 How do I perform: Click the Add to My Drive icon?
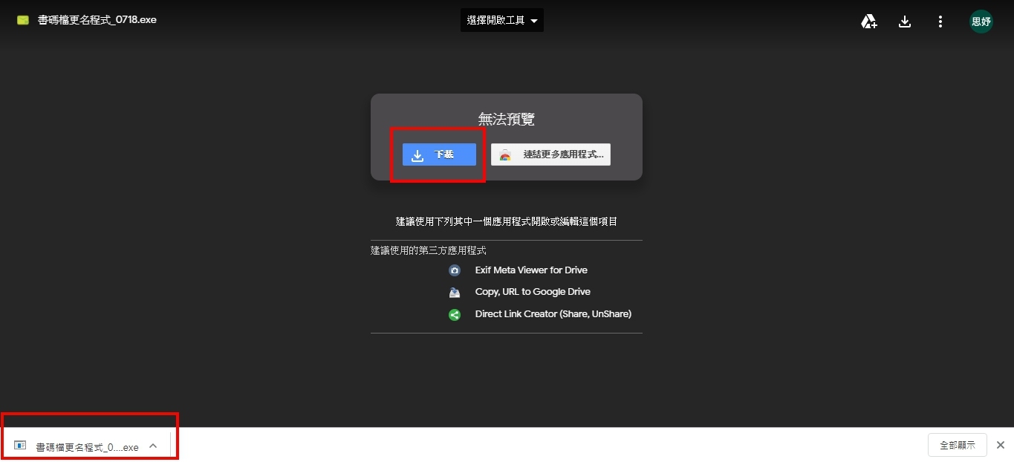[869, 22]
